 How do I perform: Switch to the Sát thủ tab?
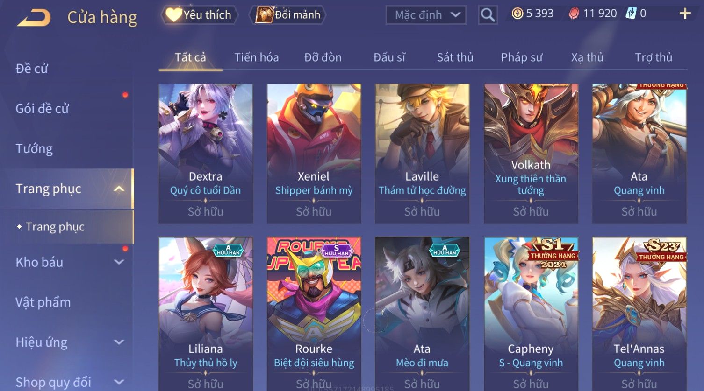[x=455, y=57]
